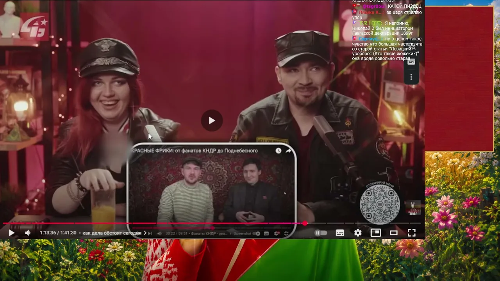Switch to miniplayer mode
The height and width of the screenshot is (281, 500).
(376, 233)
